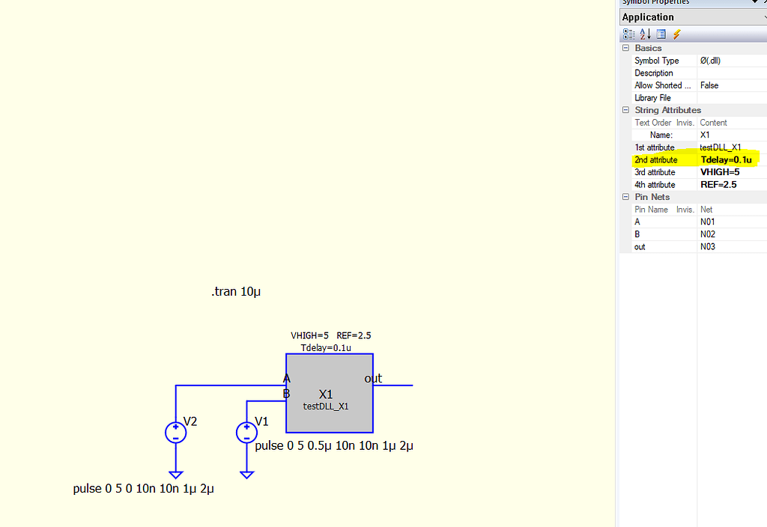Open the Property Pages icon
This screenshot has height=527, width=767.
[x=661, y=34]
